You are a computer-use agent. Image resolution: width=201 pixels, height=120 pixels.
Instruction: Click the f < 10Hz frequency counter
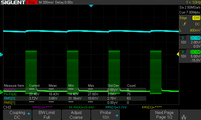pyautogui.click(x=193, y=2)
